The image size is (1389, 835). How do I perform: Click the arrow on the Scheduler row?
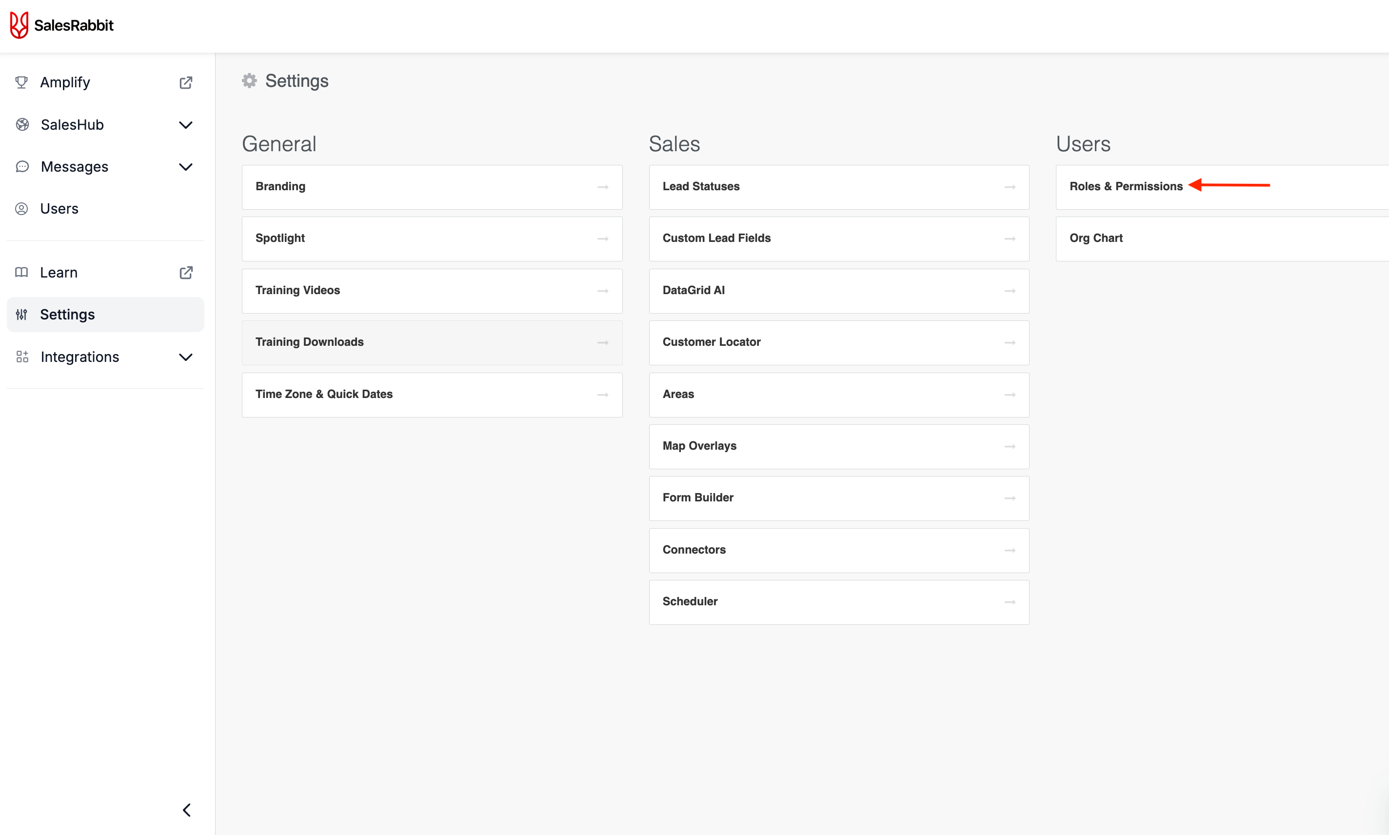coord(1010,603)
